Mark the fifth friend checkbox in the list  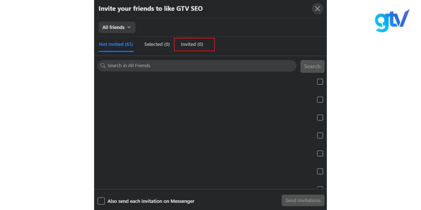[x=320, y=154]
